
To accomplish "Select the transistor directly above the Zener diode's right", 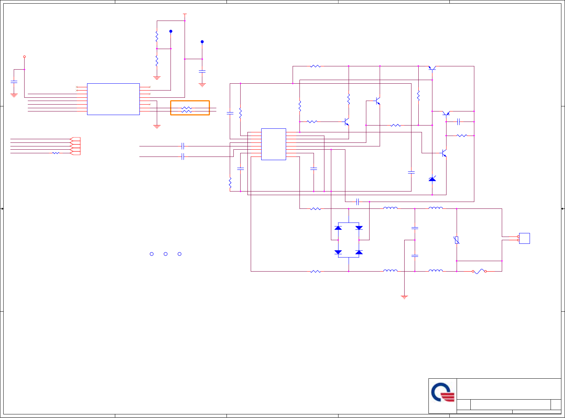I will [x=445, y=153].
